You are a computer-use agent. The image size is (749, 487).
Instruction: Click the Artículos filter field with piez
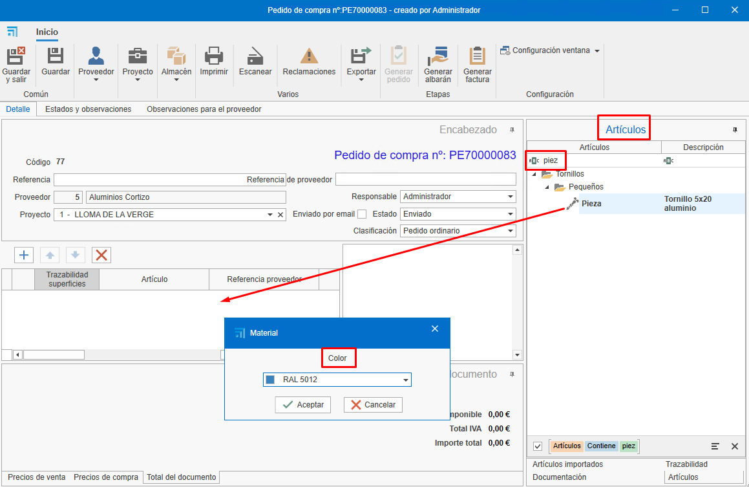click(594, 160)
